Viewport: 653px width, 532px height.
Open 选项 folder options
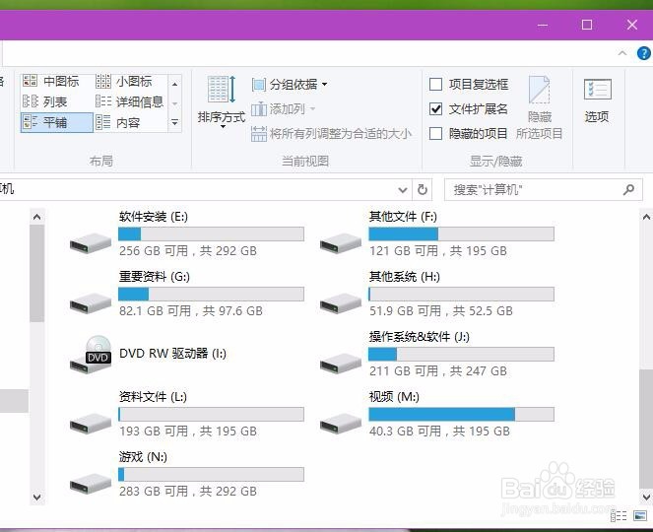coord(597,100)
